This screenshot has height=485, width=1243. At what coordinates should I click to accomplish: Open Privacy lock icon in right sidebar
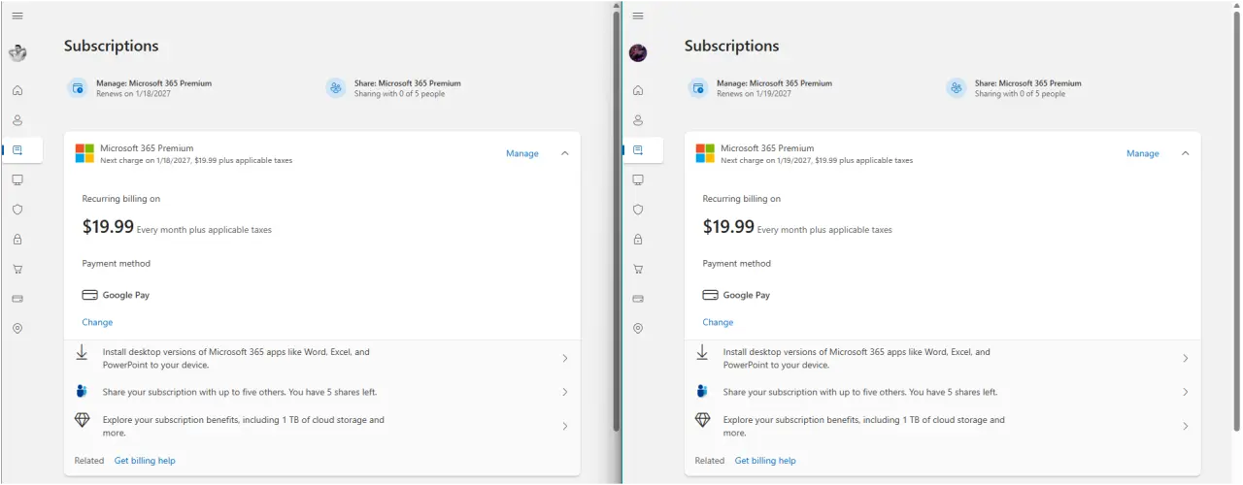(638, 239)
